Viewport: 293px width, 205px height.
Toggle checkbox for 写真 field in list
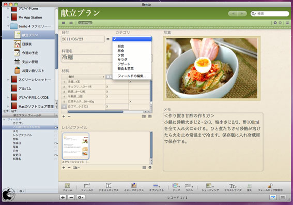(x=56, y=147)
